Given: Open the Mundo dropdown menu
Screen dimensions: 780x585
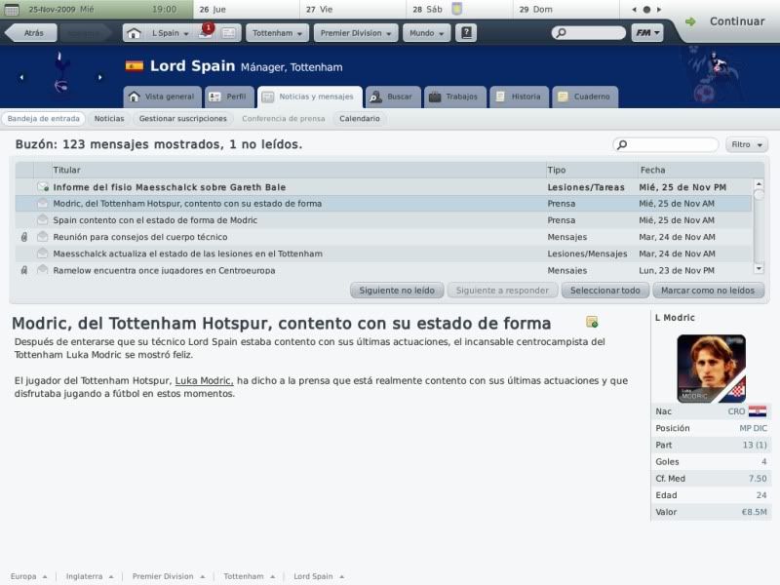Looking at the screenshot, I should 426,33.
